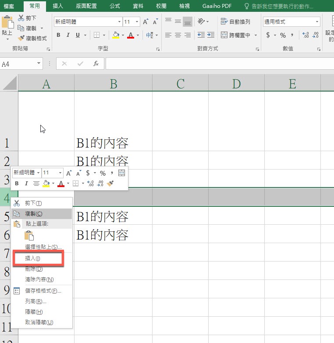Toggle italic in ribbon font group

pyautogui.click(x=68, y=35)
